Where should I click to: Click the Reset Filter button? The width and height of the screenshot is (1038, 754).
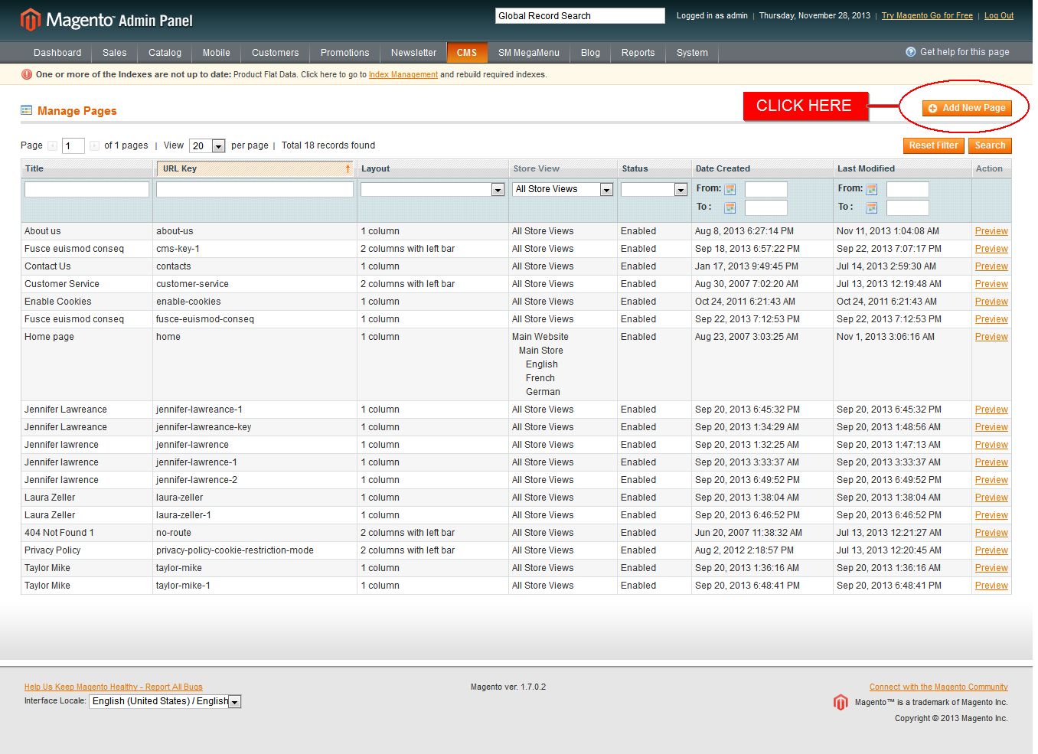tap(934, 145)
